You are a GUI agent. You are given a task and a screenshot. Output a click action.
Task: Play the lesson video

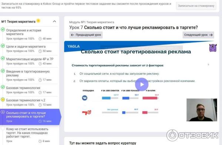[142, 85]
